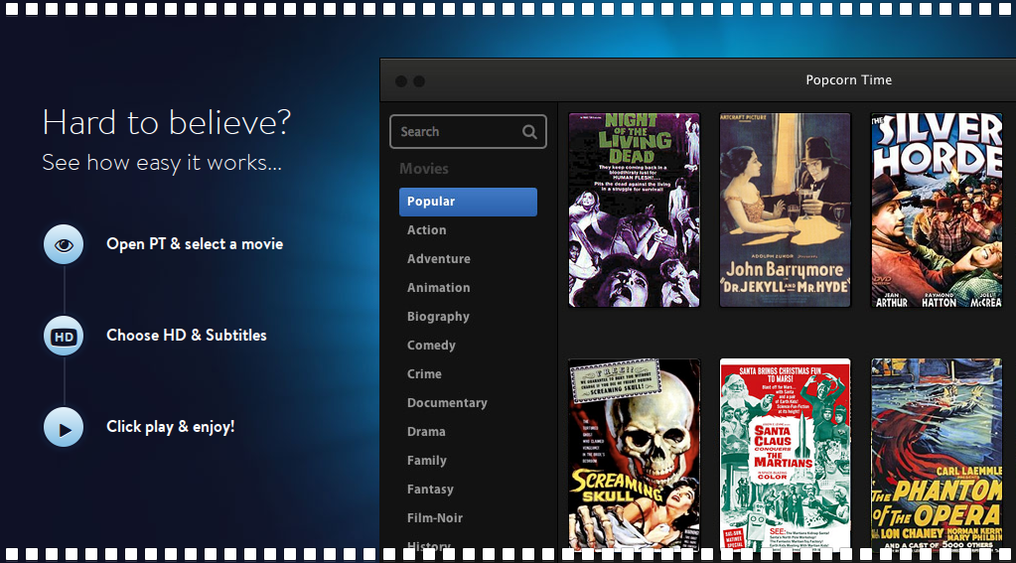Choose the Film-Noir category
Screen dimensions: 1016x563
coord(435,518)
